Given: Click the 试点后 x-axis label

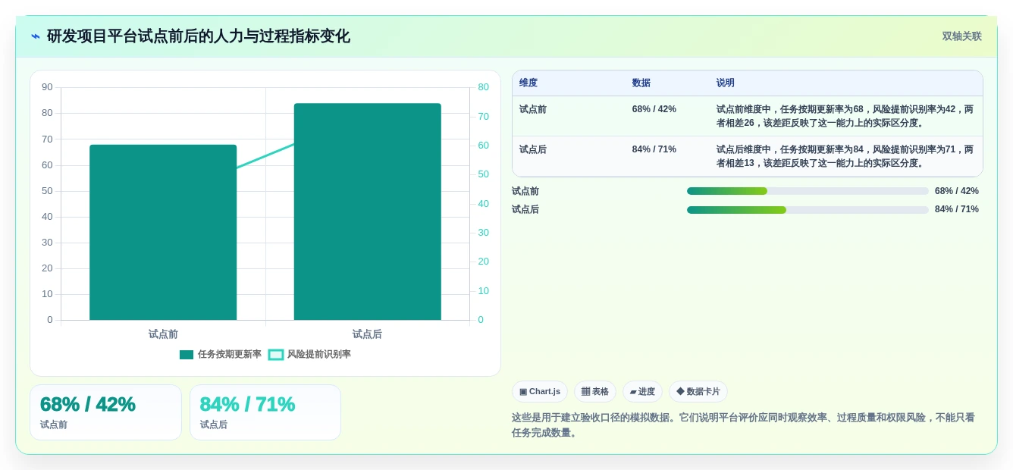Looking at the screenshot, I should [367, 334].
